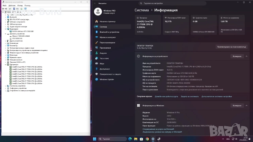The height and width of the screenshot is (142, 253).
Task: Open Microsoft services agreement link
Action: pos(158,129)
